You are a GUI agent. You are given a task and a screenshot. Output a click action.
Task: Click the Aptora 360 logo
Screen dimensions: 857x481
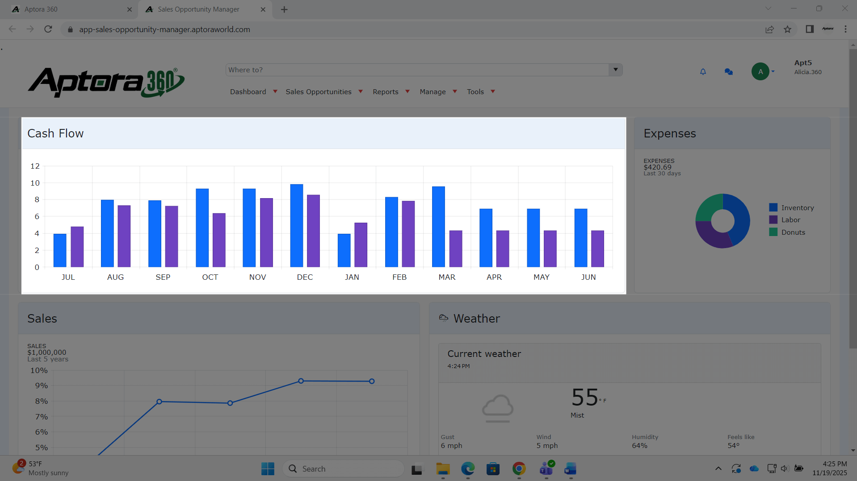point(106,82)
